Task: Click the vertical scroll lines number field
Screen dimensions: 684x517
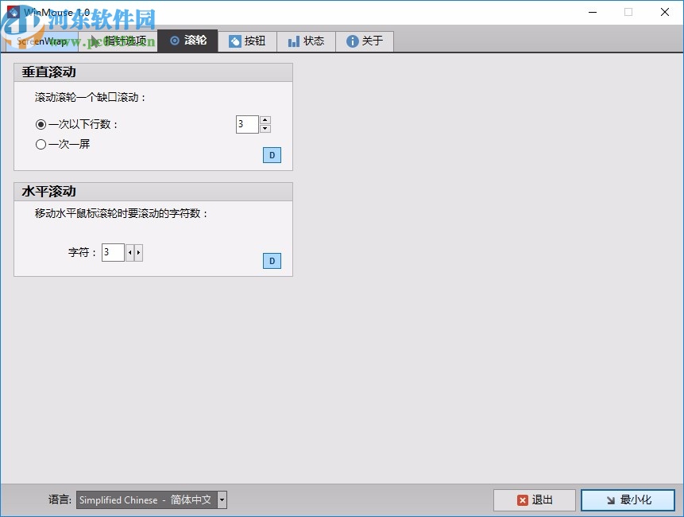Action: point(247,124)
